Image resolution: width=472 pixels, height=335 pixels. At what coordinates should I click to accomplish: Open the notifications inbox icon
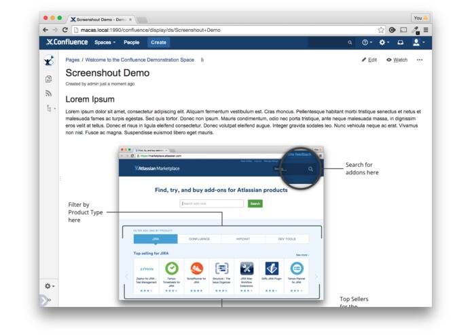point(401,42)
